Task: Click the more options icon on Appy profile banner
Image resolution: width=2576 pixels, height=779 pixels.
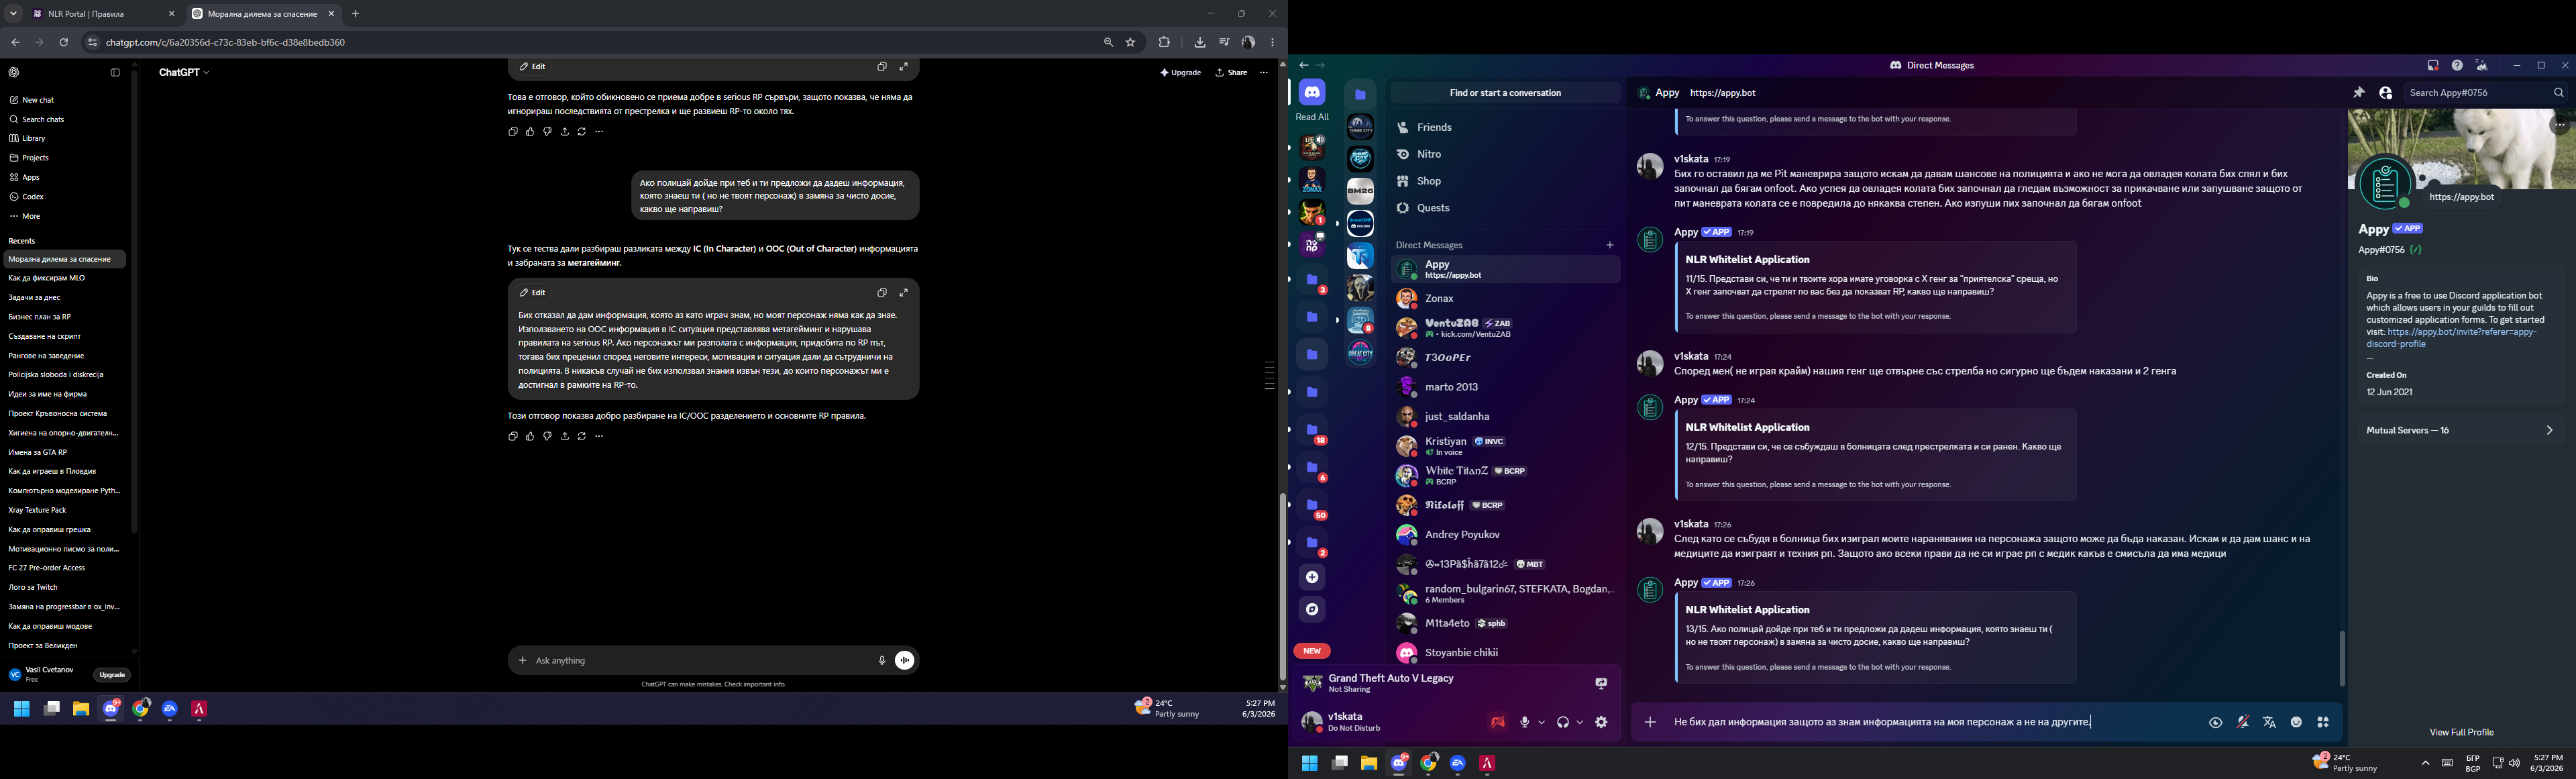Action: (x=2560, y=125)
